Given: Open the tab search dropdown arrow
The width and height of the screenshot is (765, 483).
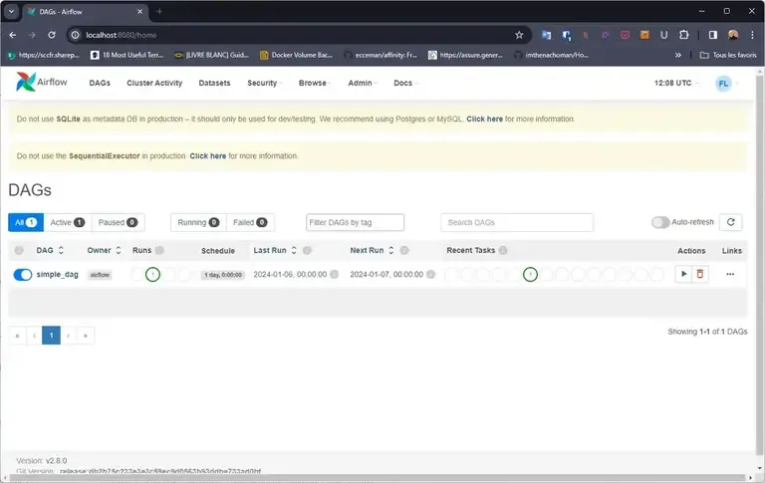Looking at the screenshot, I should point(11,11).
